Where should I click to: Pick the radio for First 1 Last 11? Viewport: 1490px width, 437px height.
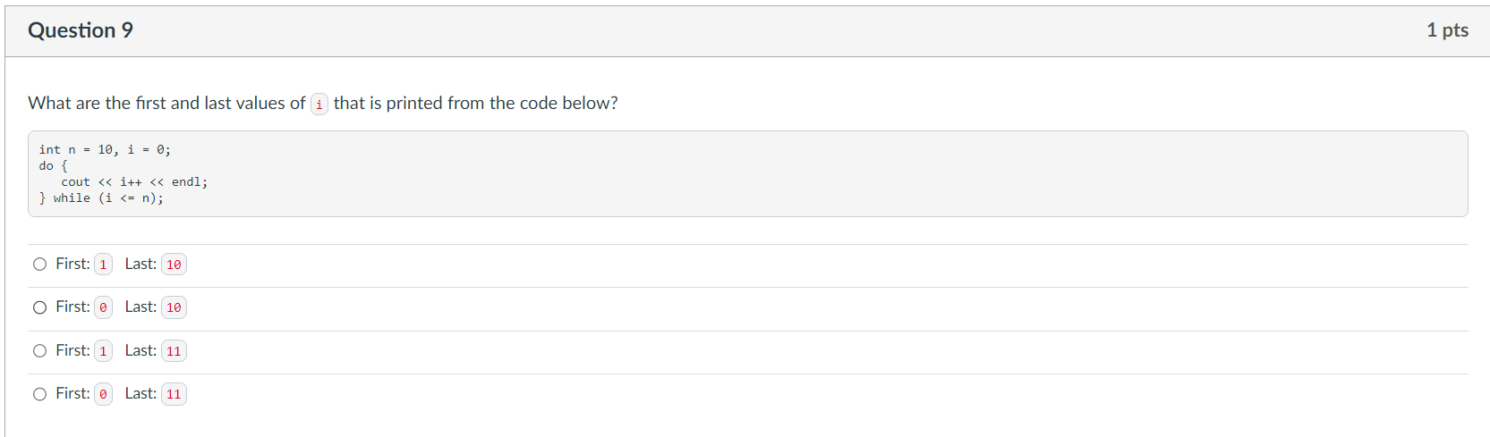(39, 351)
